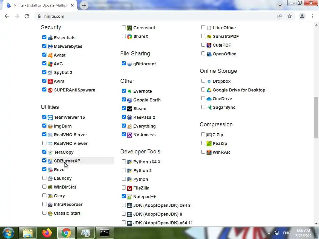Click the InfraRecorder label
319x239 pixels.
click(68, 204)
